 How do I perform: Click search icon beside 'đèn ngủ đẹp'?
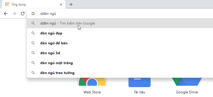(x=33, y=33)
